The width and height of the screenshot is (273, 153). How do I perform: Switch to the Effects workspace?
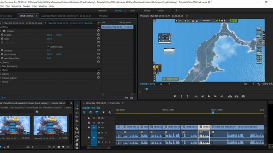(x=147, y=11)
